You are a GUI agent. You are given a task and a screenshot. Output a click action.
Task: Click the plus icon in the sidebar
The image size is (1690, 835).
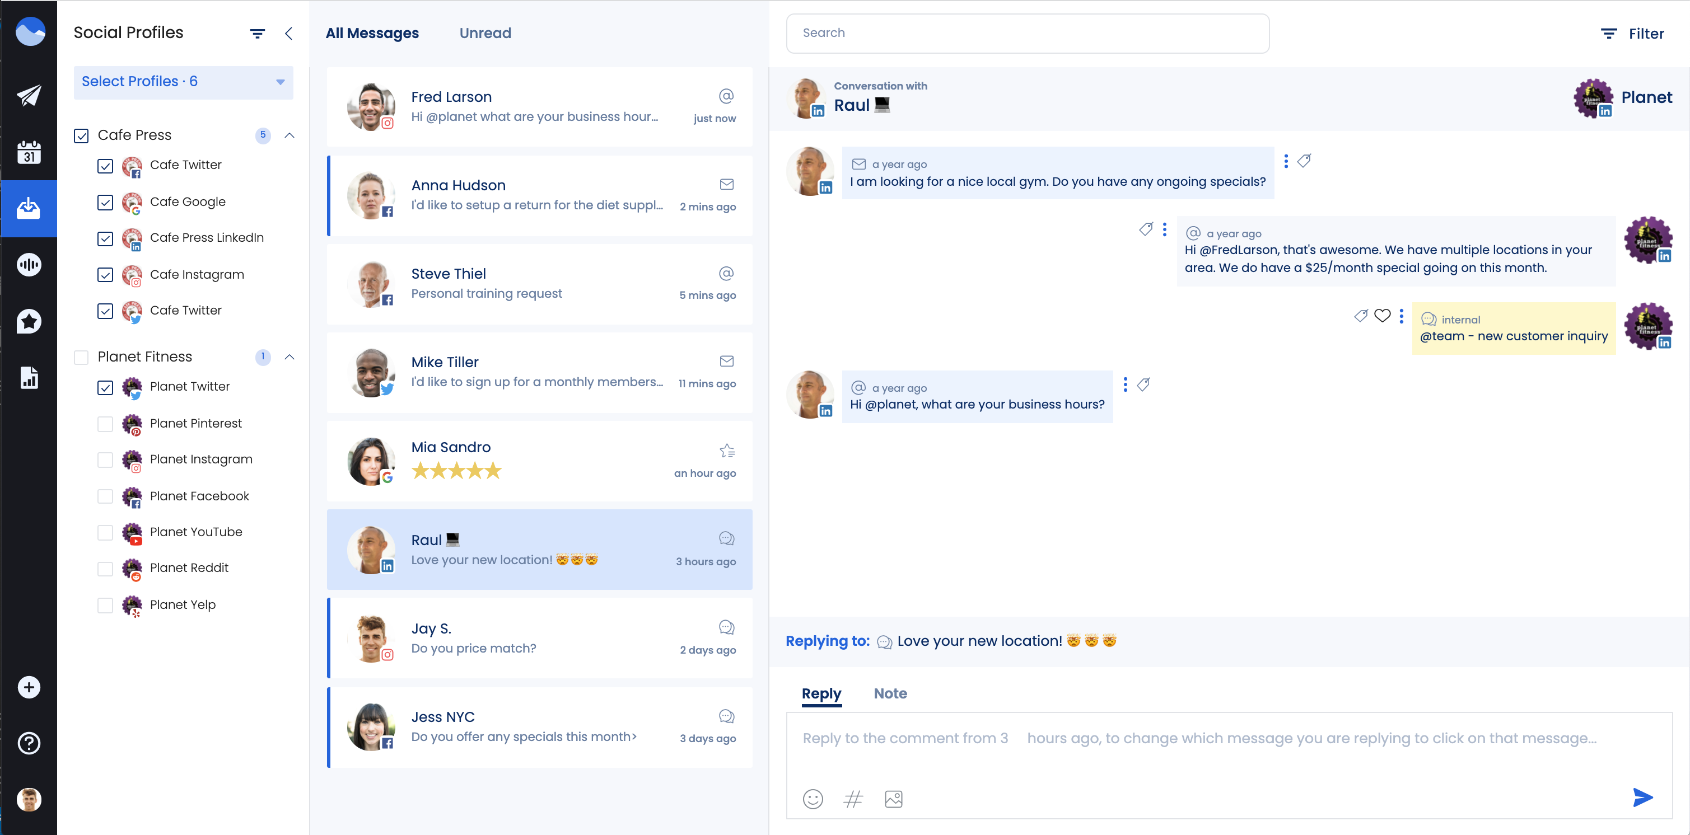29,687
